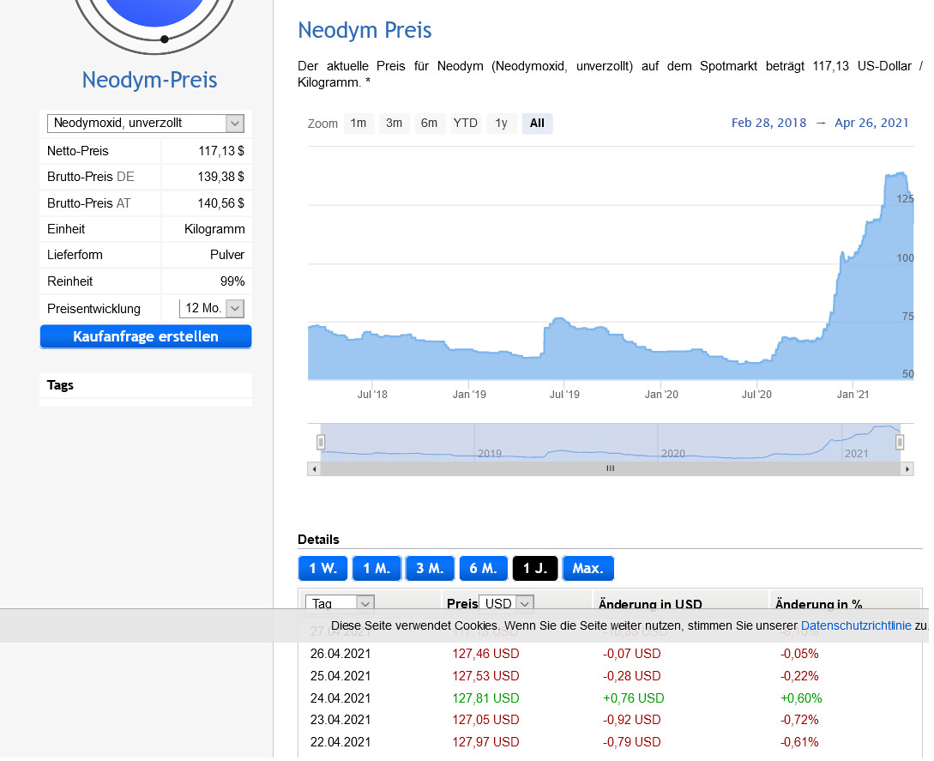Set chart zoom to 3m
This screenshot has width=934, height=761.
coord(395,124)
